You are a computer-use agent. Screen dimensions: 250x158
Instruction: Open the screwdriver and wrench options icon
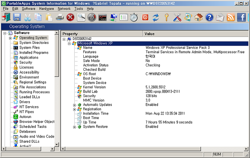[x=177, y=17]
